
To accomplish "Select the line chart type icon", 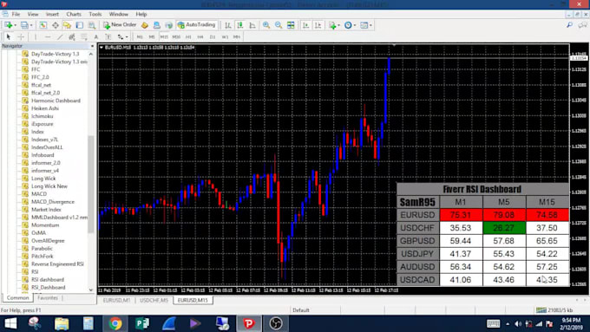I will [x=252, y=25].
